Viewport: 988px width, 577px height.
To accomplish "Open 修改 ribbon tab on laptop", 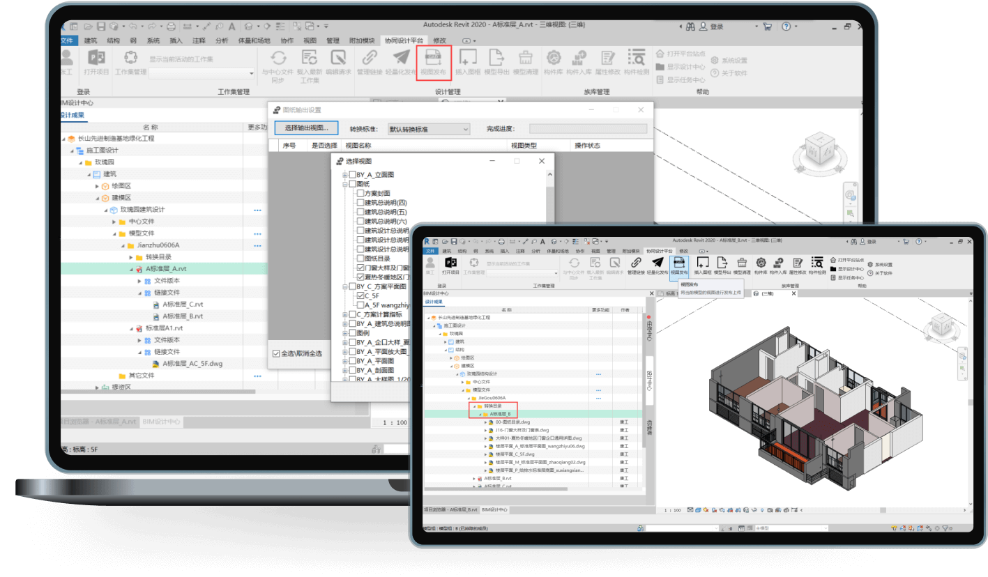I will [x=440, y=40].
